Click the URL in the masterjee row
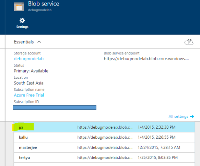 click(105, 148)
